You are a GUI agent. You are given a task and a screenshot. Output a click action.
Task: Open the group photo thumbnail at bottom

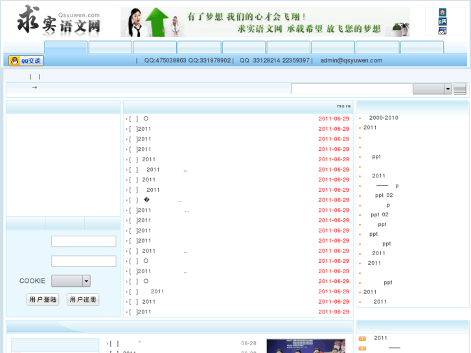tap(306, 346)
